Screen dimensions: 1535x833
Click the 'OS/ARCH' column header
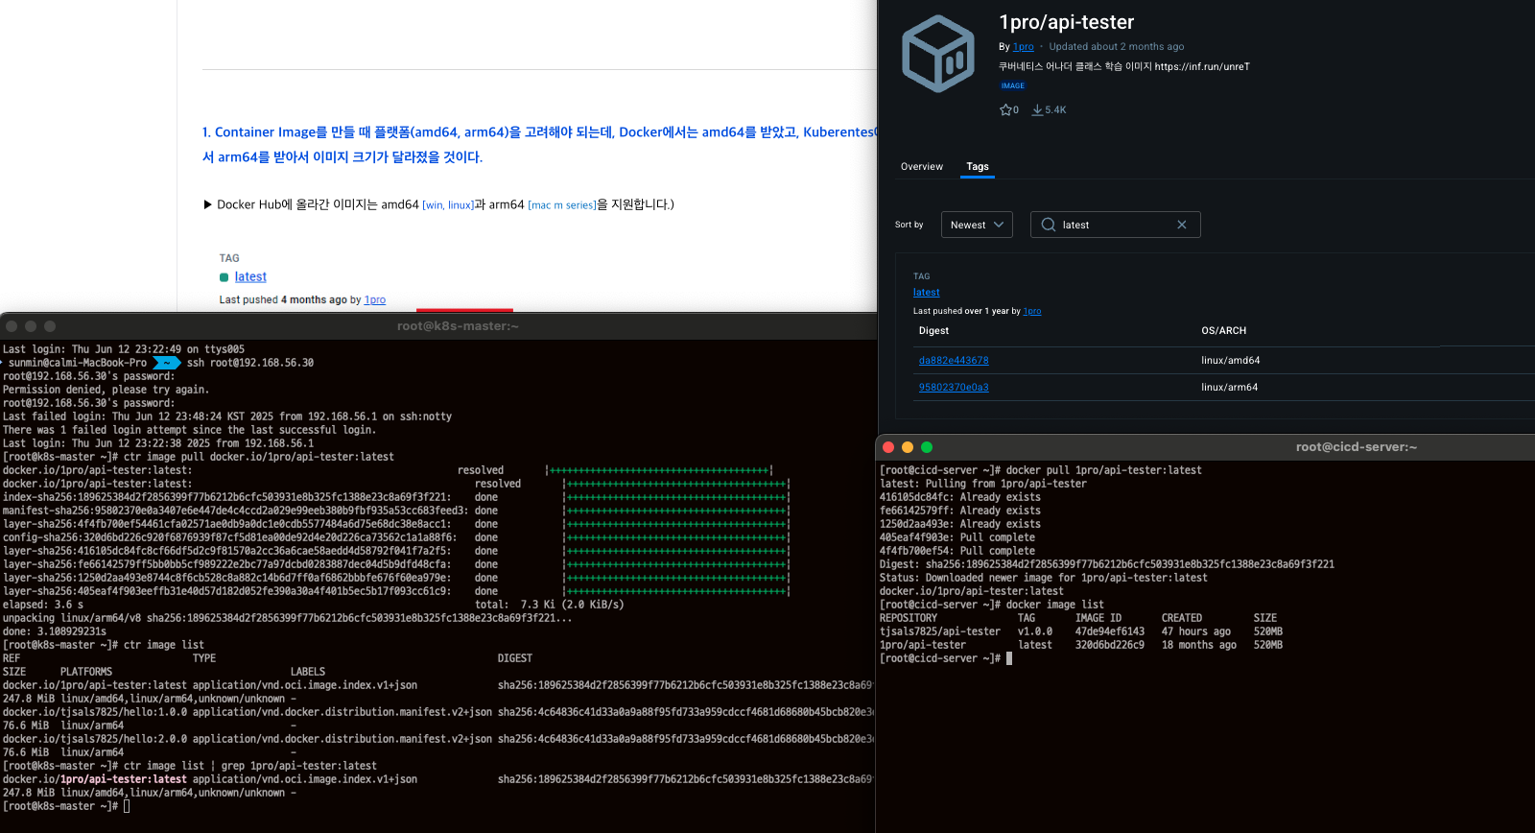1224,331
